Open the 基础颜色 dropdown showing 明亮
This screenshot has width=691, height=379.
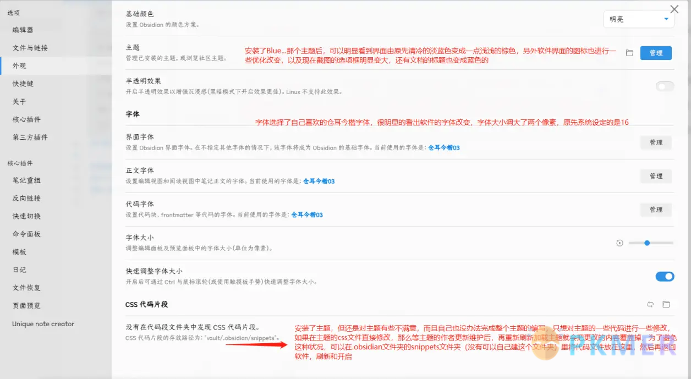click(x=639, y=19)
